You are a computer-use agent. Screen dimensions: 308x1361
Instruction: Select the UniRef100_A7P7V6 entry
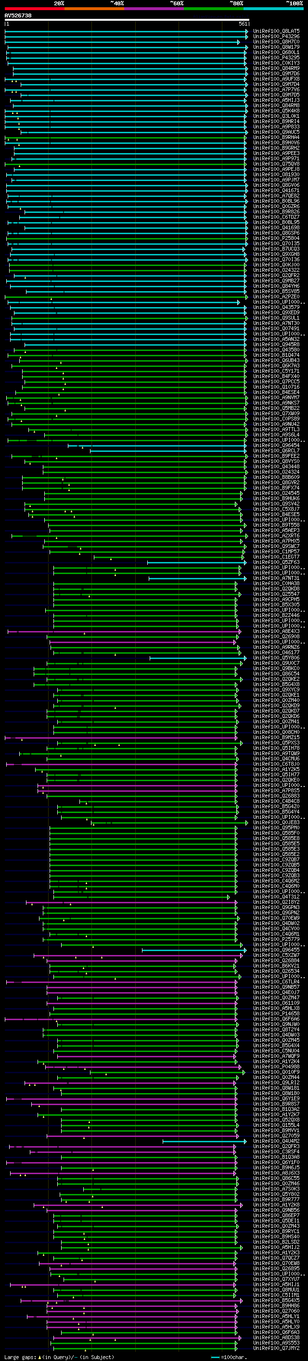276,89
